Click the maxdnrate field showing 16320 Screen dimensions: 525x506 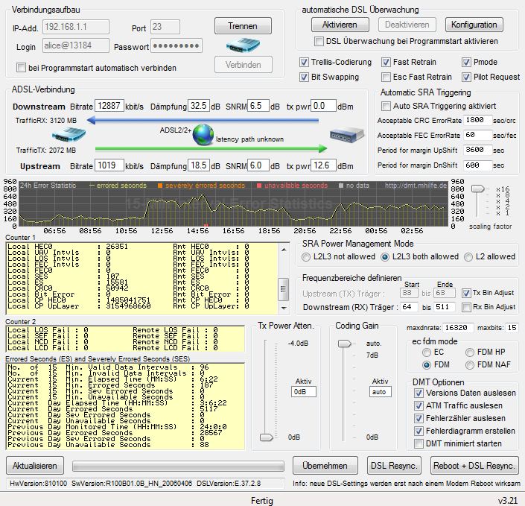point(458,328)
